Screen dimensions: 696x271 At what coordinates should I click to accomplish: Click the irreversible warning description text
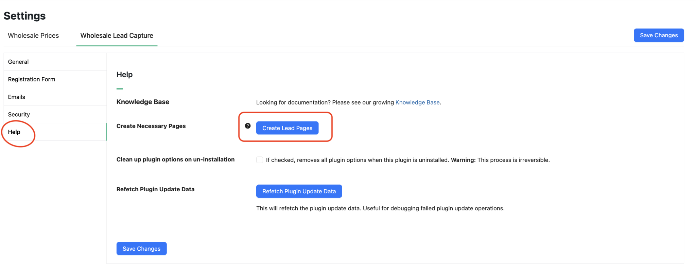click(408, 160)
